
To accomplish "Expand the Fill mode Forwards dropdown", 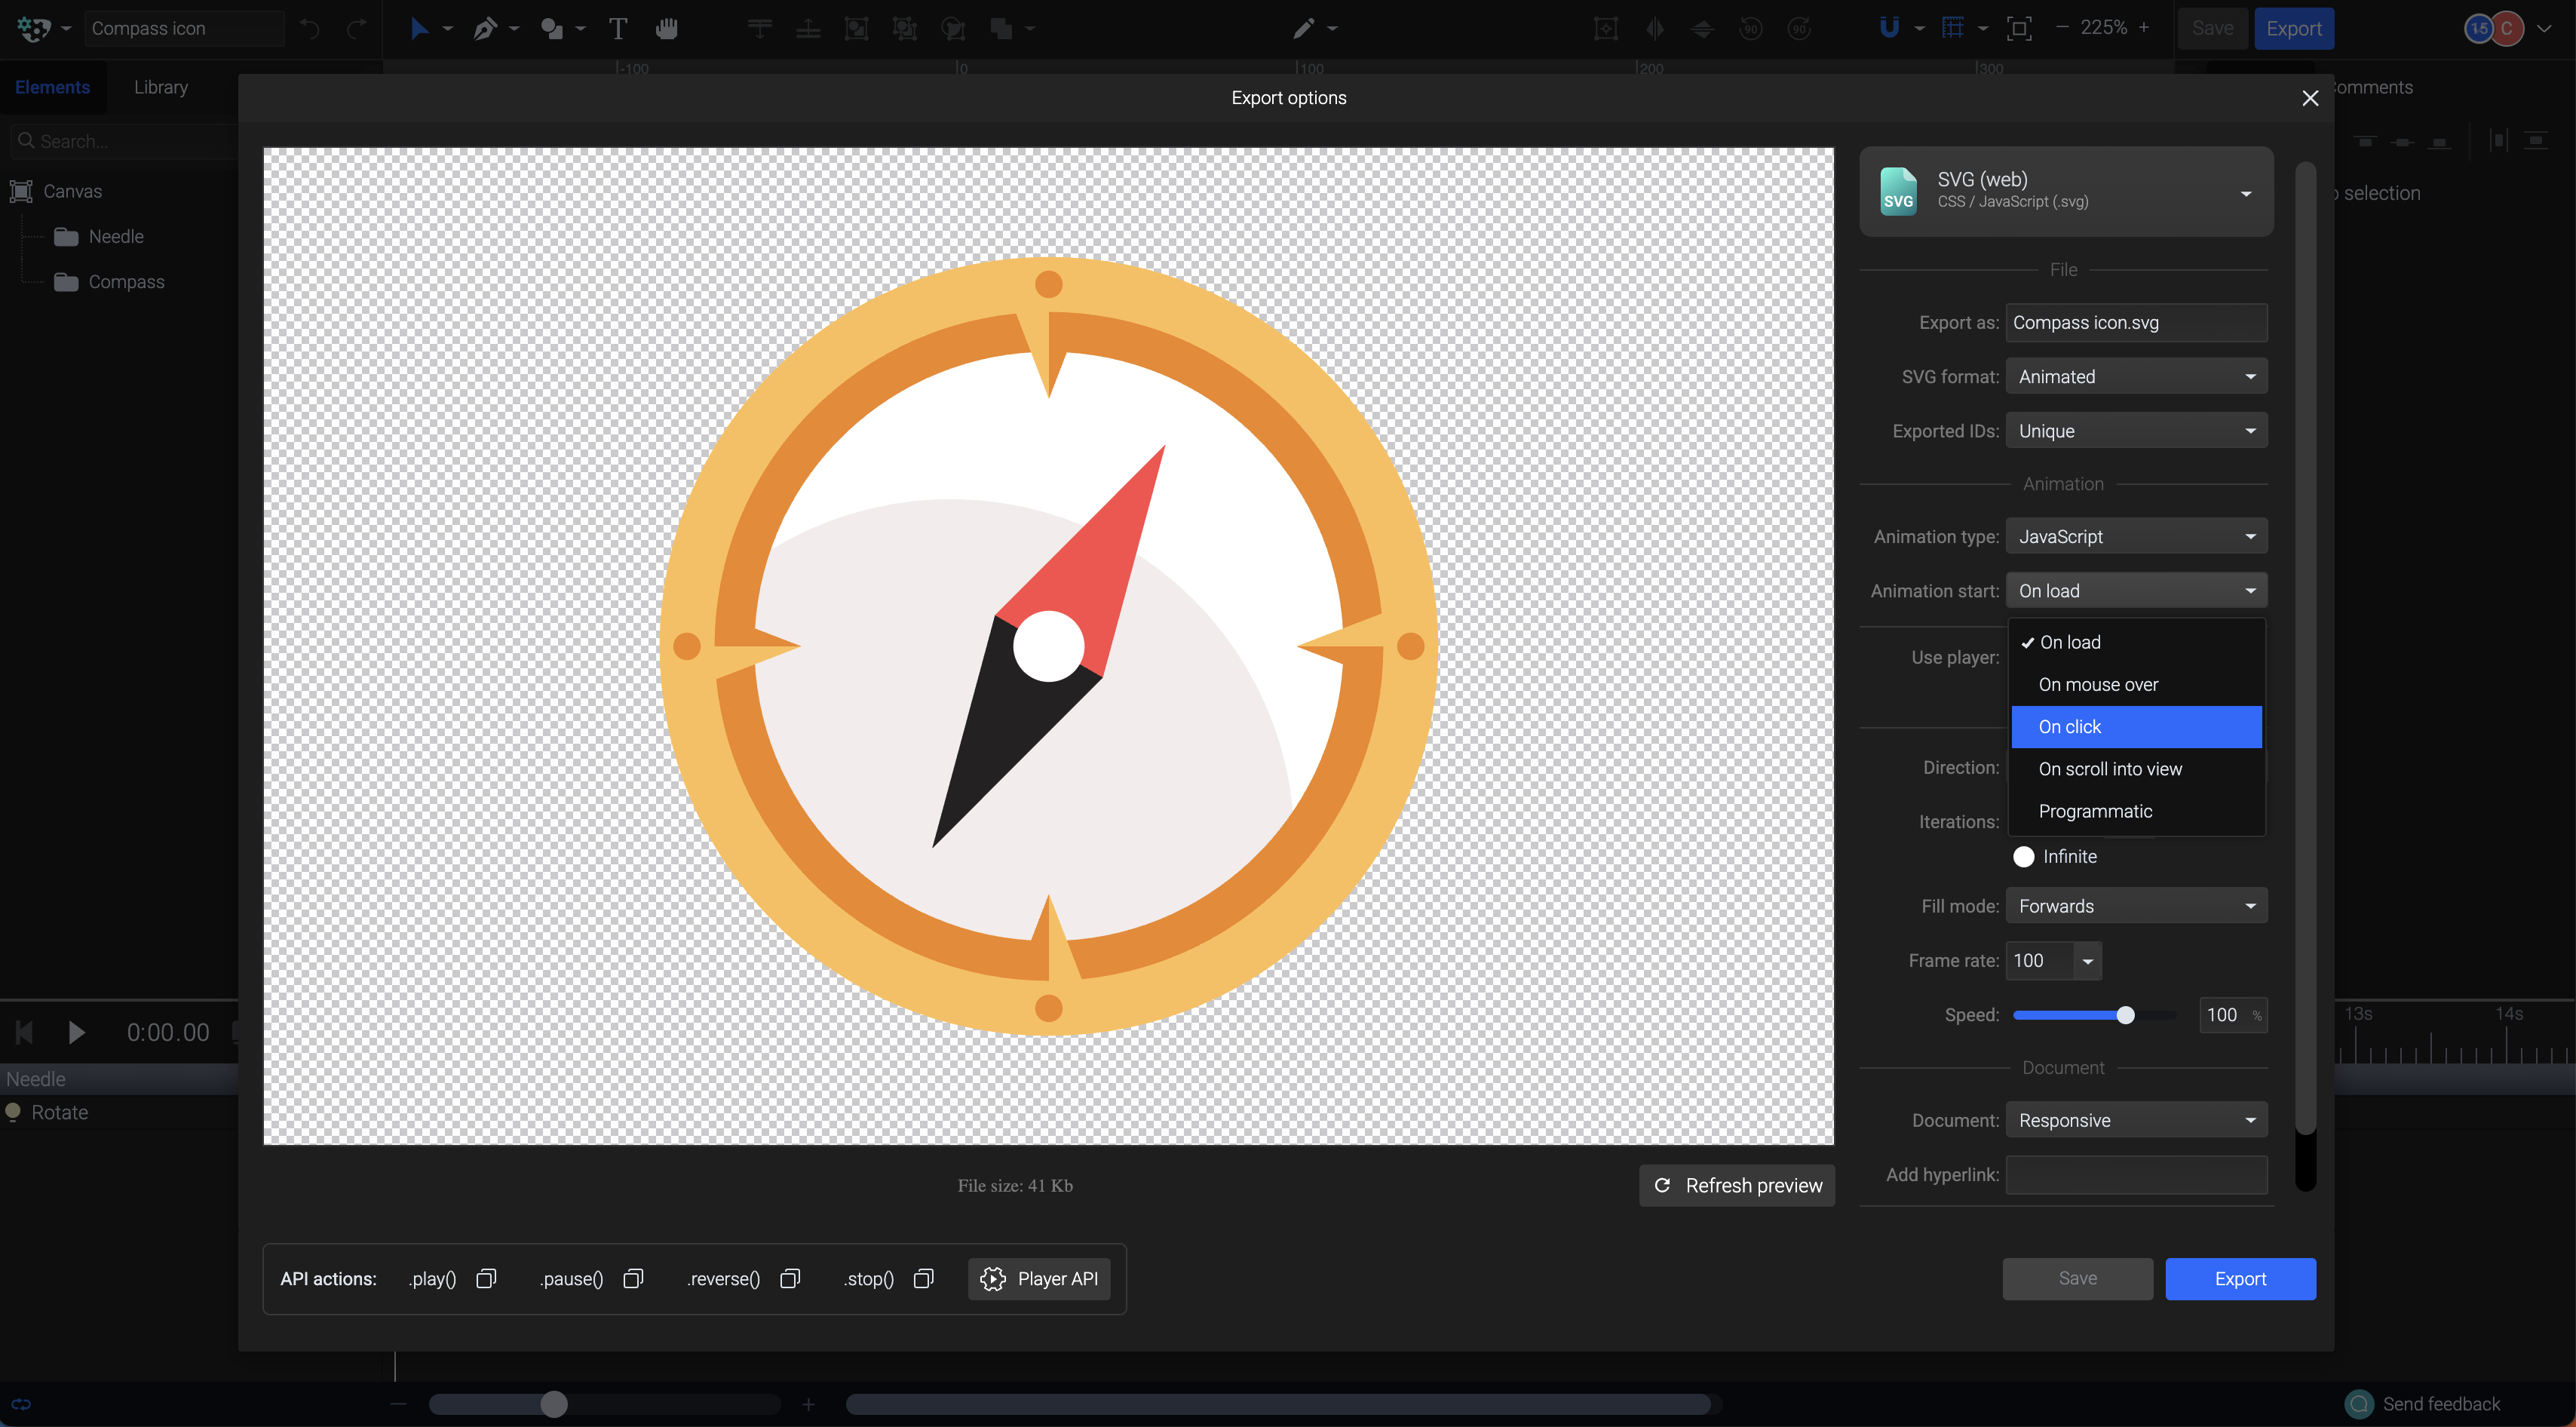I will pos(2136,906).
